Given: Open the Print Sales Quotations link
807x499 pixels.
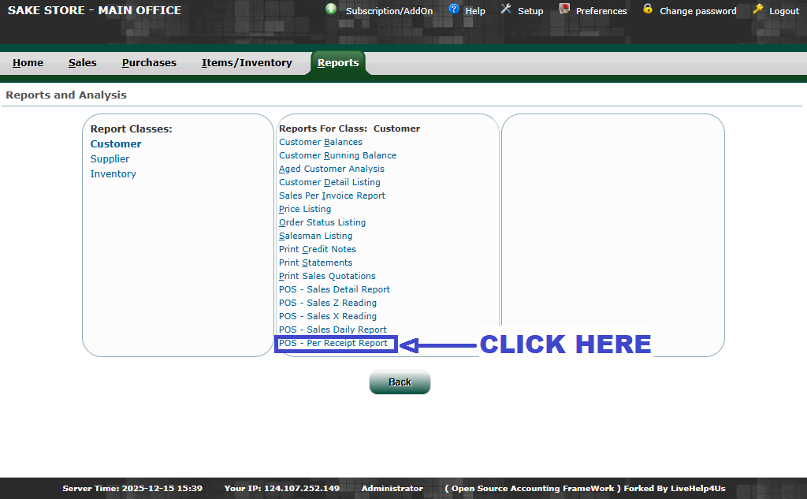Looking at the screenshot, I should 327,277.
